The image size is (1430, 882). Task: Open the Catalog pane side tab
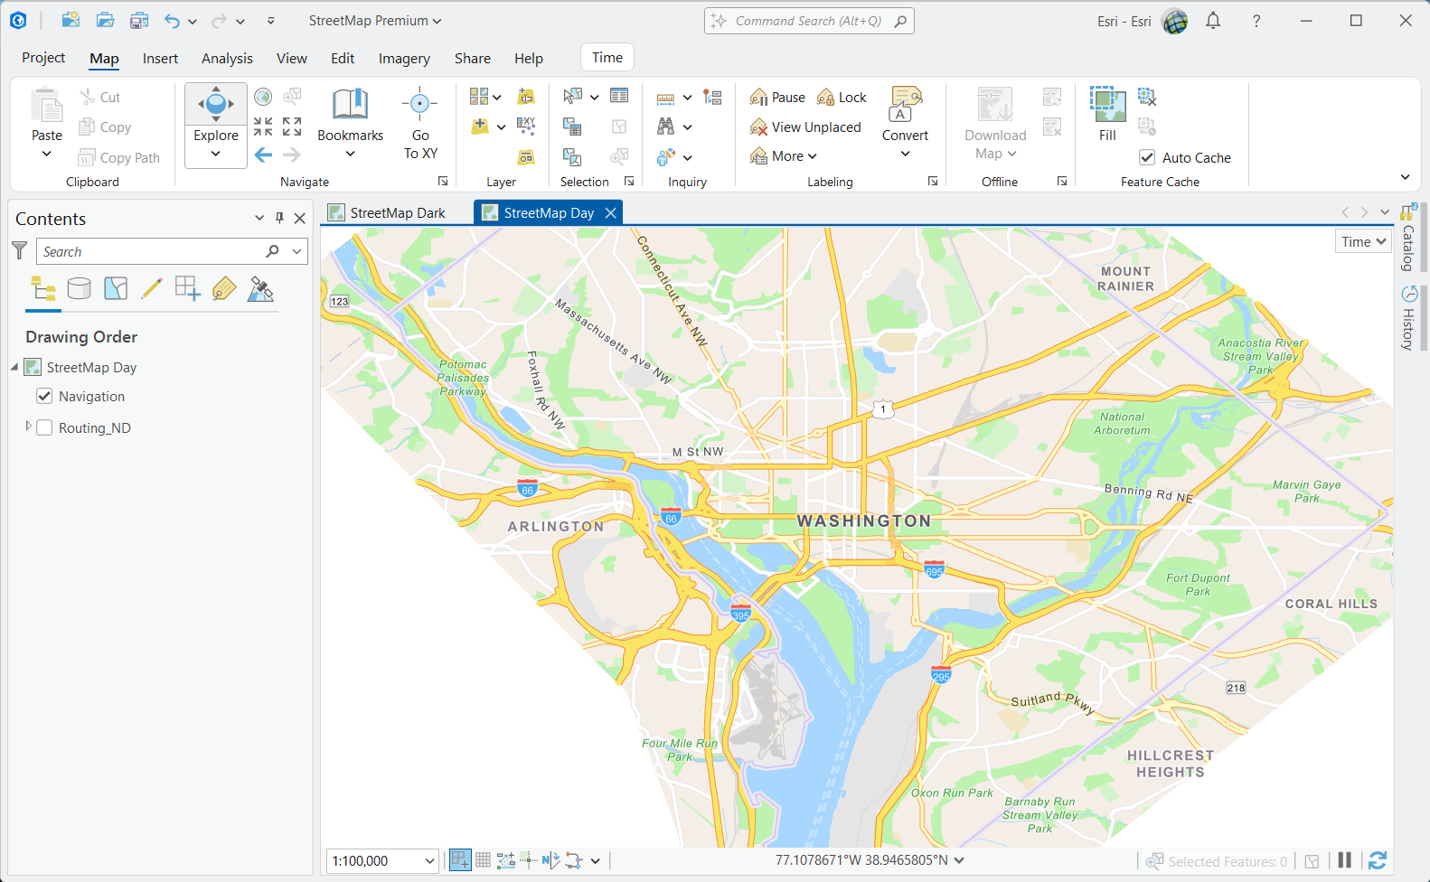[x=1408, y=238]
